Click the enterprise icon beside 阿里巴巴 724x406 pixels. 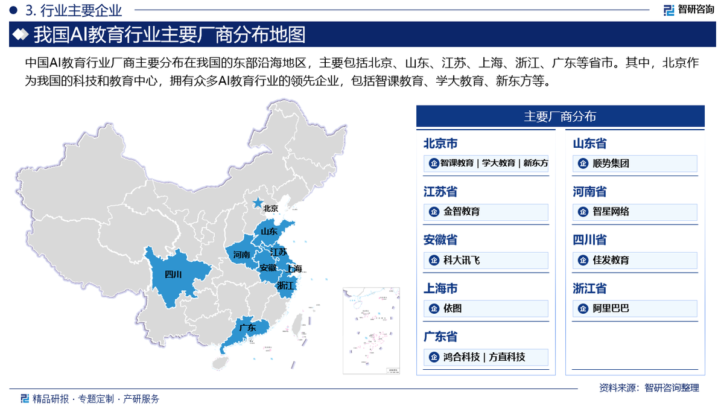pos(583,308)
